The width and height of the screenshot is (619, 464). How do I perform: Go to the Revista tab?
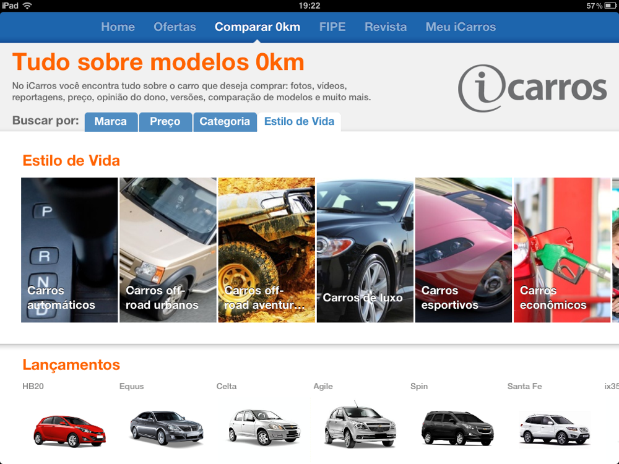click(385, 27)
